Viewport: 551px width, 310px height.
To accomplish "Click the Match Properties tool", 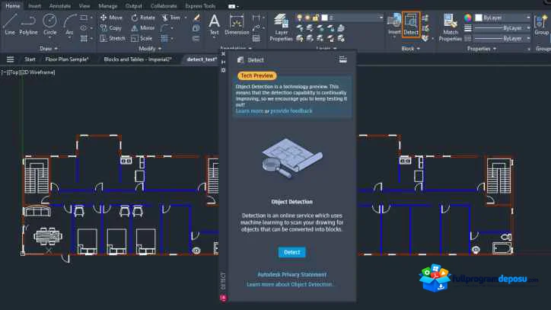I will [450, 27].
